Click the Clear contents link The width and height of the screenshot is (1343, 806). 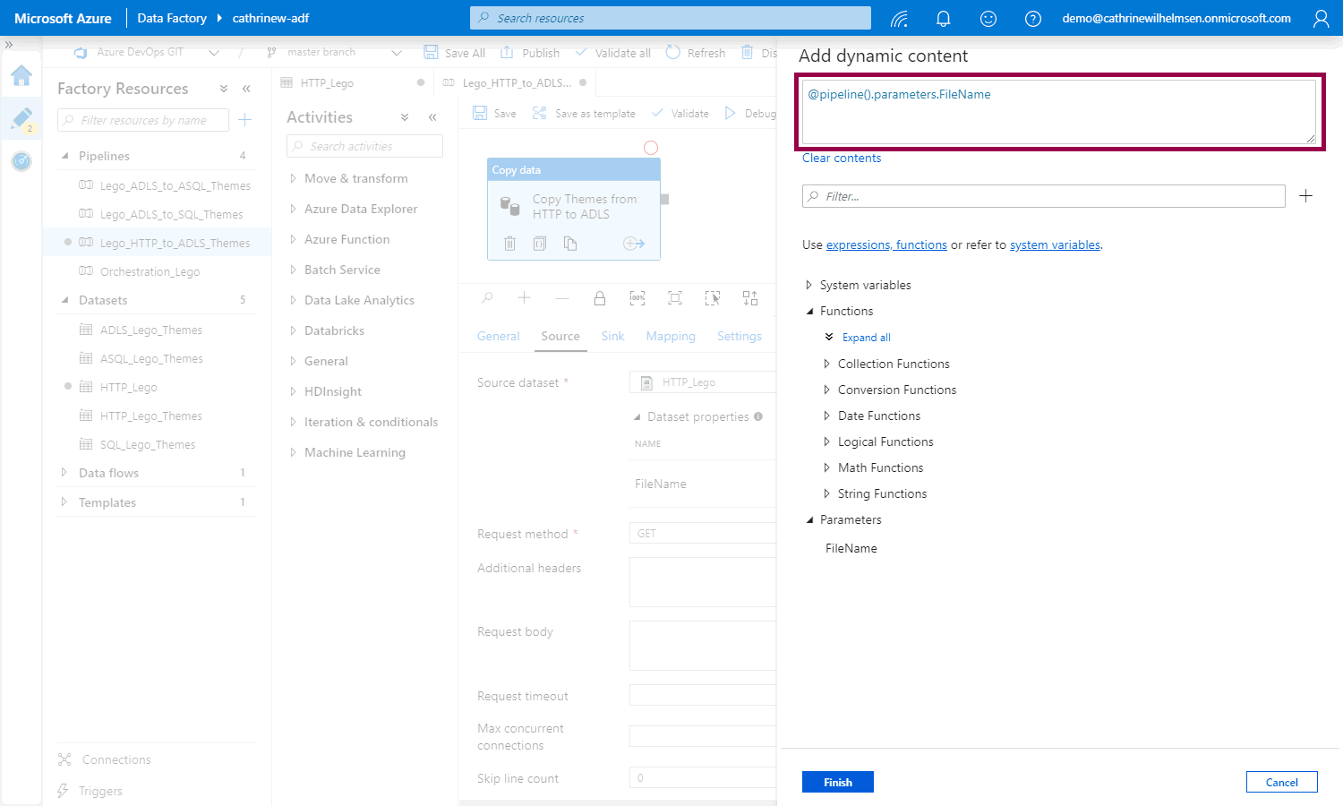[842, 159]
